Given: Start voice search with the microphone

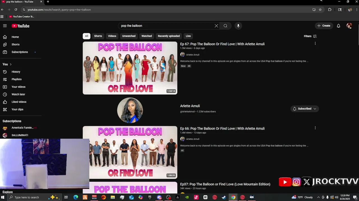Looking at the screenshot, I should pyautogui.click(x=238, y=26).
